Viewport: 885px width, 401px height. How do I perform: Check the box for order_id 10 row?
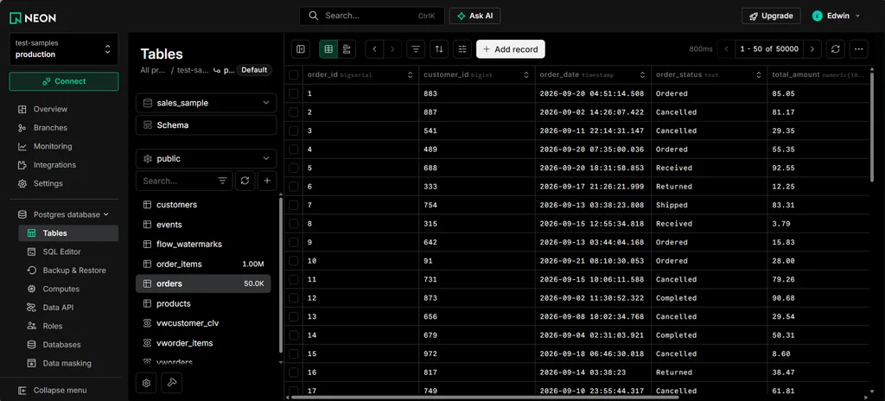tap(294, 261)
